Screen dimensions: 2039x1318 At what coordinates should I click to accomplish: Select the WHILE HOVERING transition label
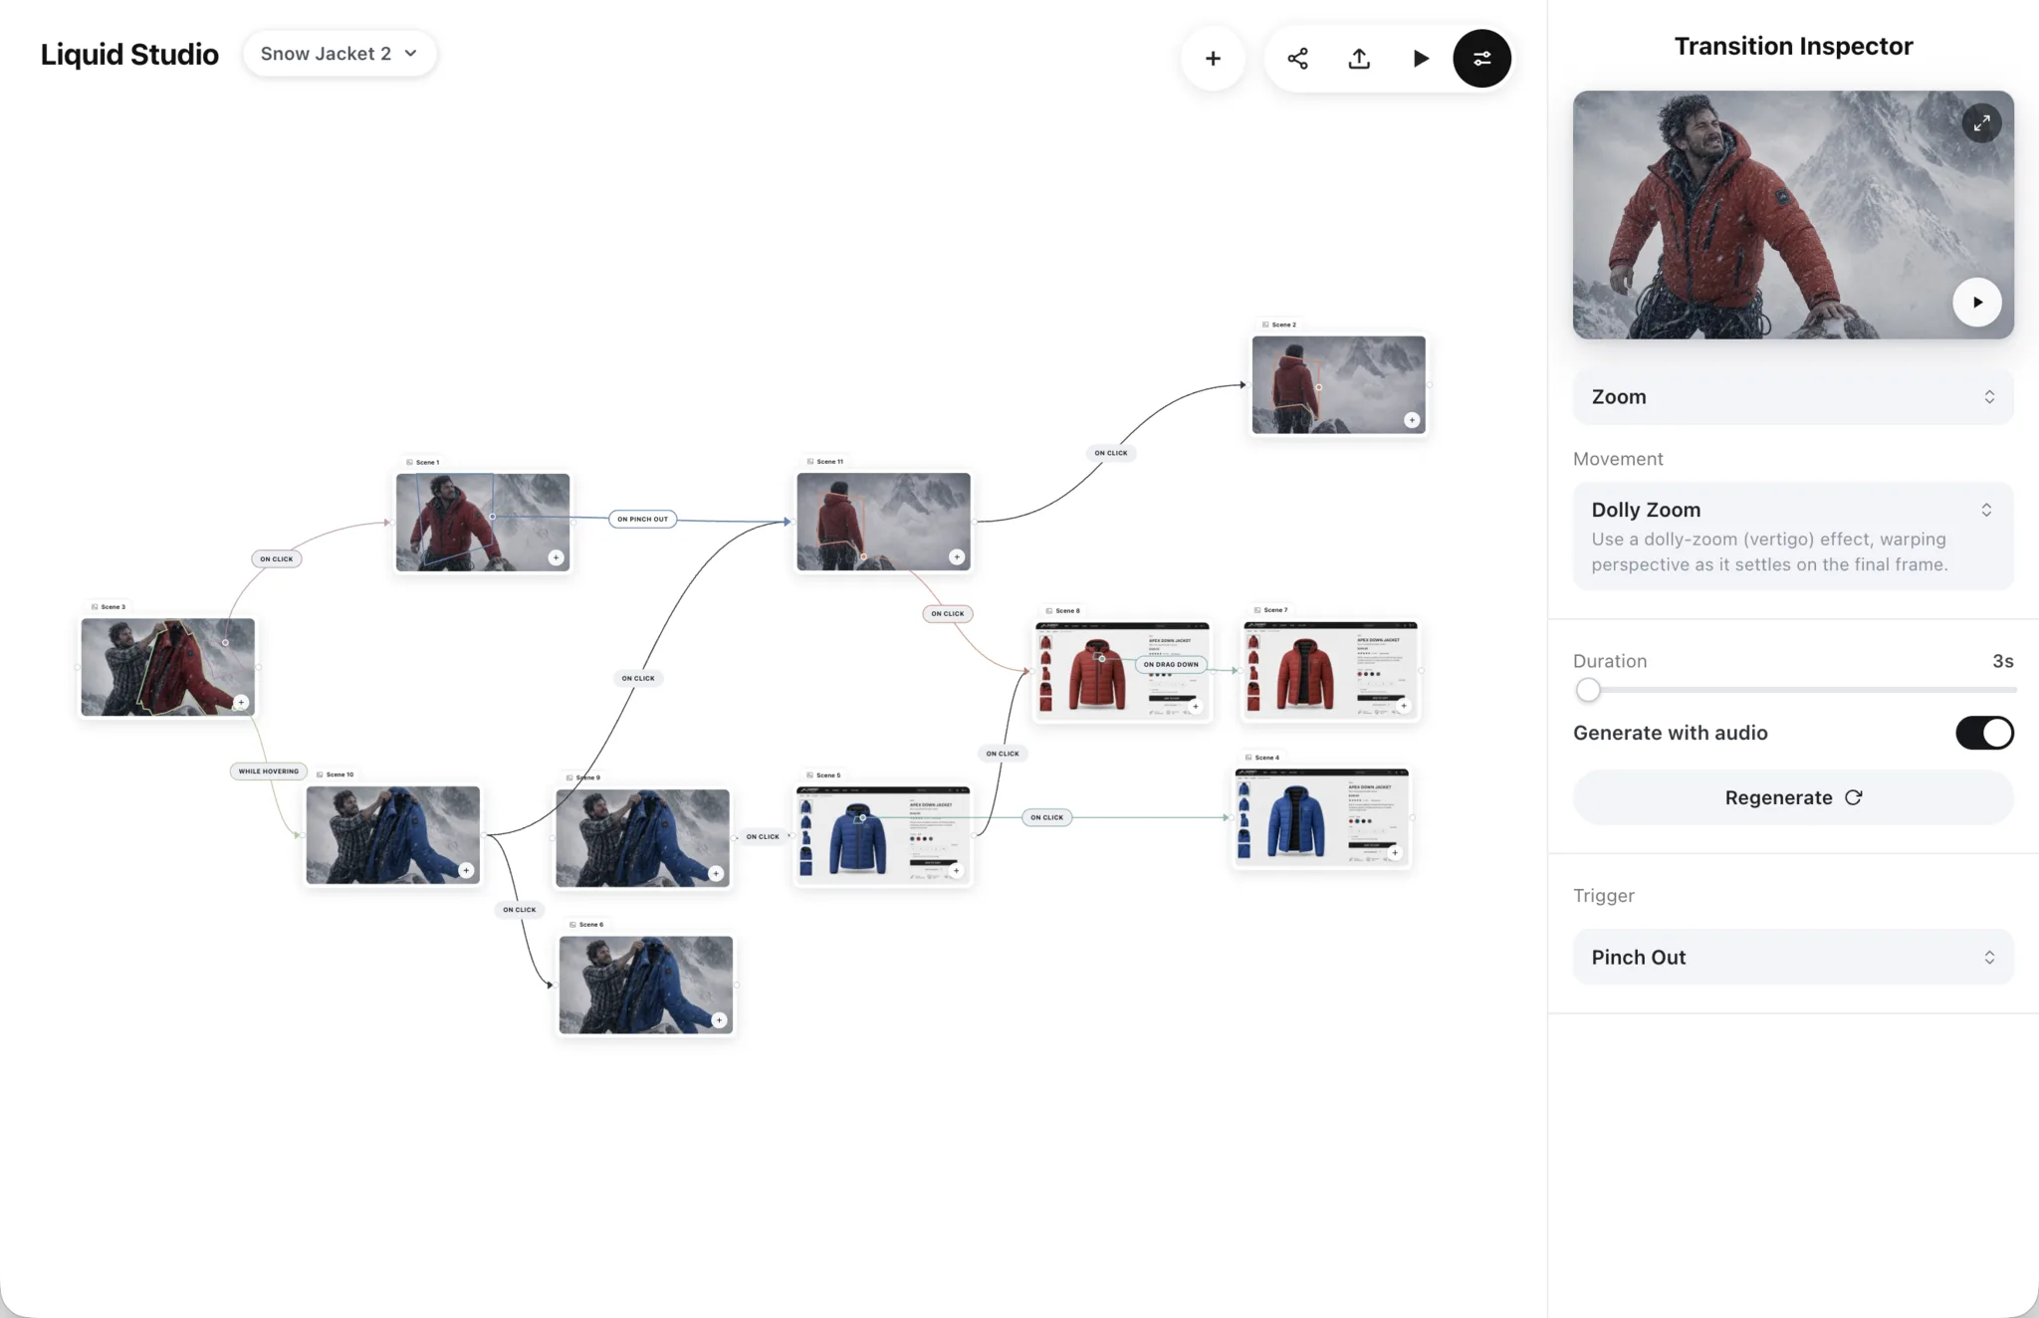coord(269,770)
